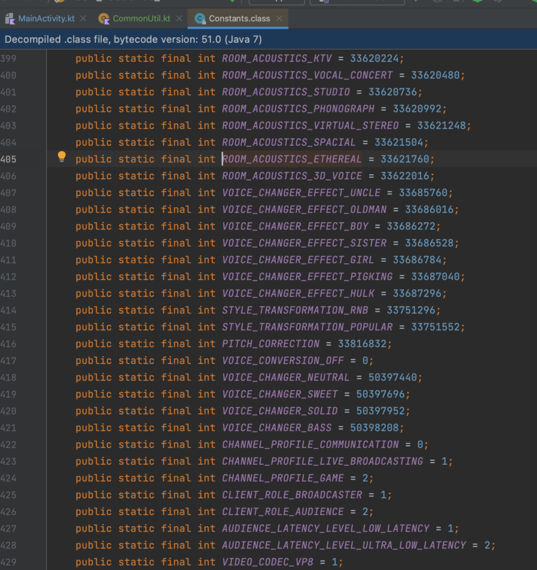Click the CommonUtil.kt file type icon

click(x=104, y=18)
